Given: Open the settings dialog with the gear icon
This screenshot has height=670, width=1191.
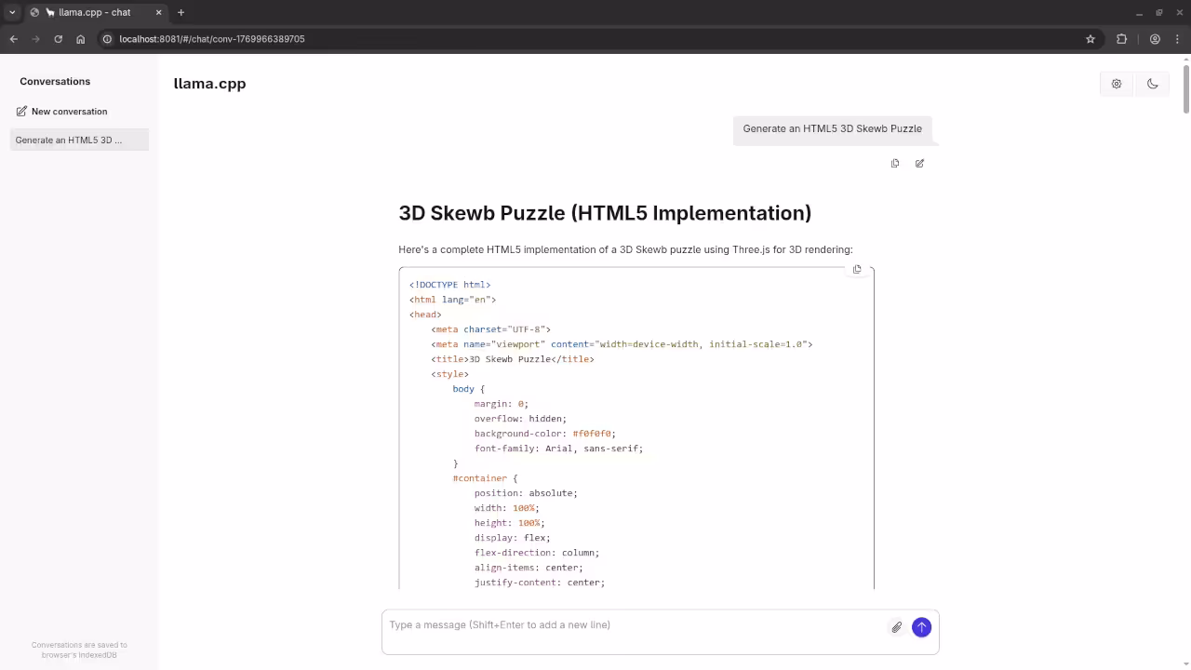Looking at the screenshot, I should [x=1116, y=84].
